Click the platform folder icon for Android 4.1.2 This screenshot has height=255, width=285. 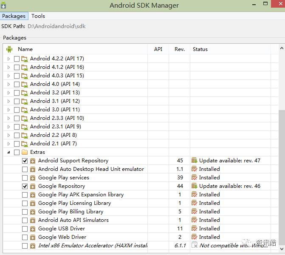click(x=25, y=67)
